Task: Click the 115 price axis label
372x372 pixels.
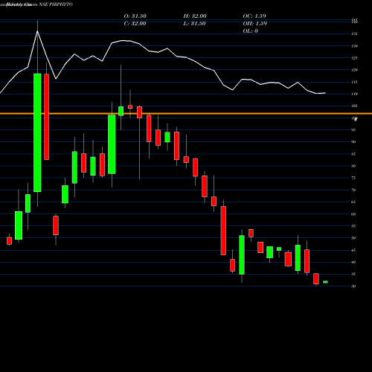Action: pos(354,82)
